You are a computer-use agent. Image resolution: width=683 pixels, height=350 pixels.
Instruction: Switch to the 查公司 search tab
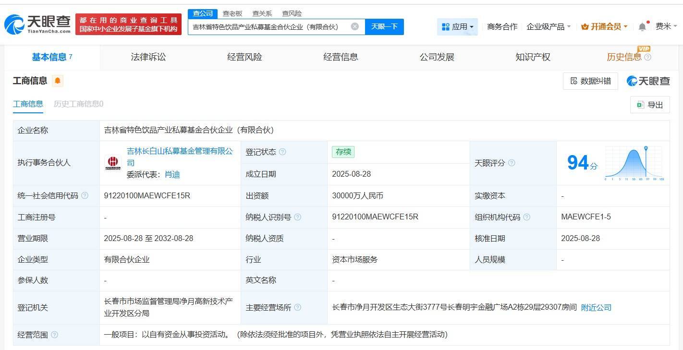202,13
